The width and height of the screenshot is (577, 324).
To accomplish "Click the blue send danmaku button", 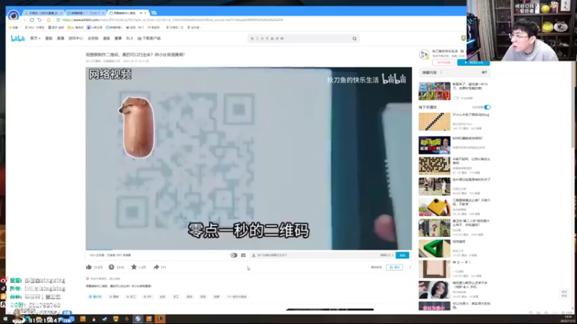I will [402, 255].
